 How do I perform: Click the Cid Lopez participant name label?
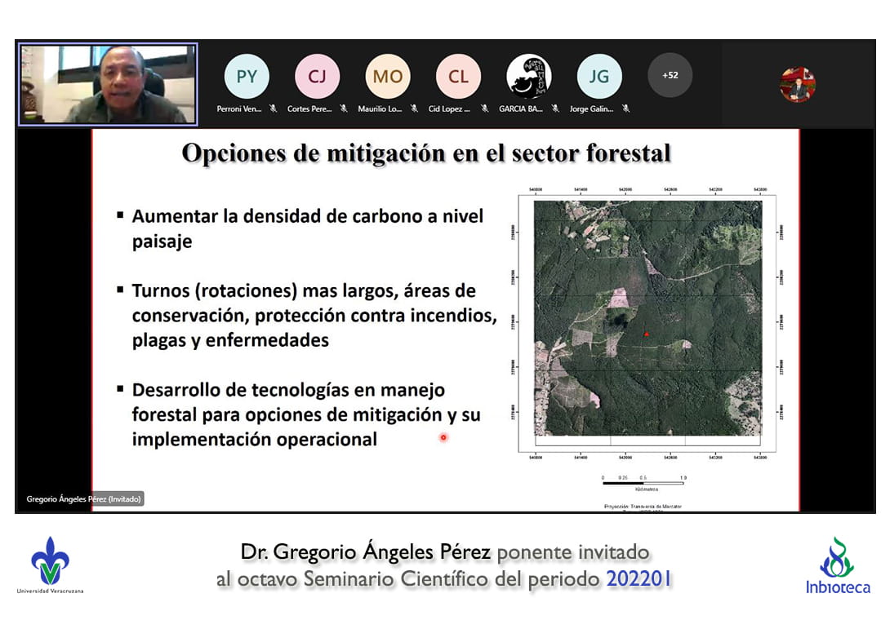[449, 108]
